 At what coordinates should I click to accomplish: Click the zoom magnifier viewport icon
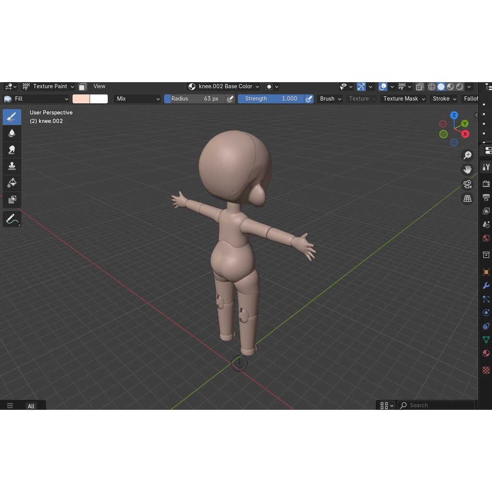pyautogui.click(x=467, y=155)
